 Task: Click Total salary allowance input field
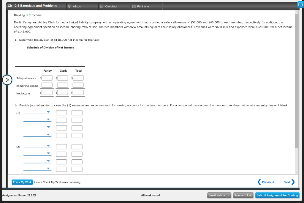click(x=78, y=78)
